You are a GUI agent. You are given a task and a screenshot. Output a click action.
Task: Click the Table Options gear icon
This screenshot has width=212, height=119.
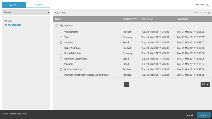point(209,13)
